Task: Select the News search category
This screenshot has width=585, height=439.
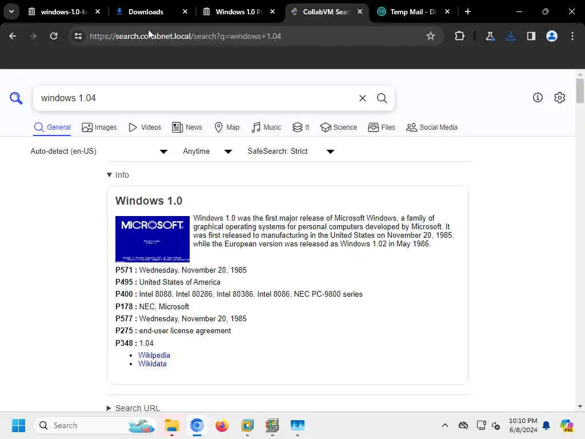Action: click(x=187, y=127)
